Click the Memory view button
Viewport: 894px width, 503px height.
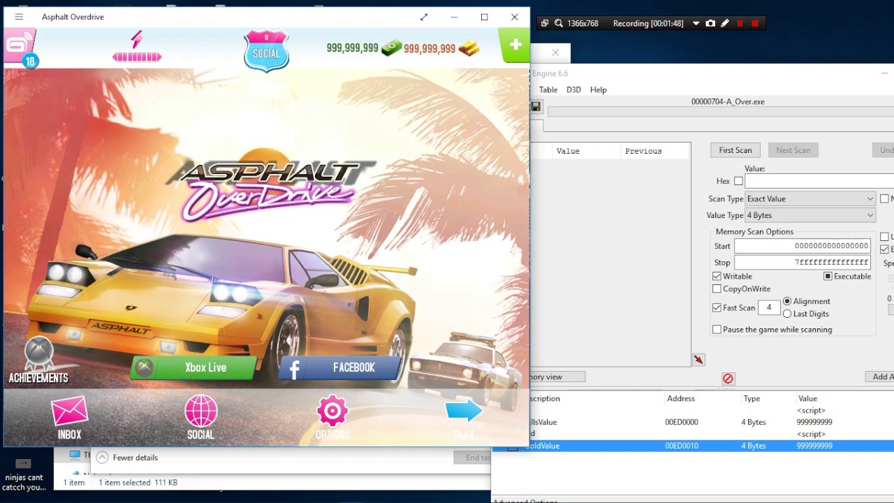[x=557, y=377]
